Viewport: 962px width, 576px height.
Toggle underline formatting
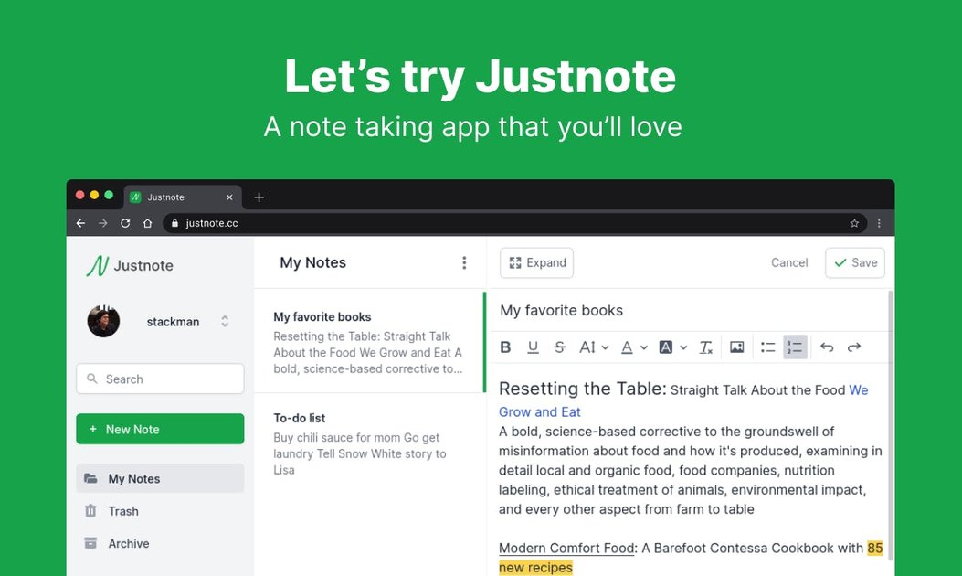pyautogui.click(x=533, y=347)
